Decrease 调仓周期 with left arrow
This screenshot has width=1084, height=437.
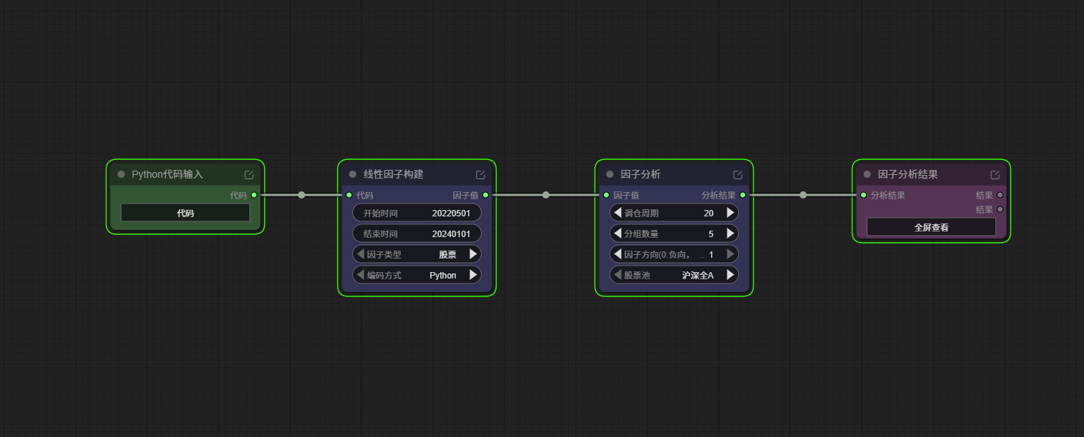point(618,213)
